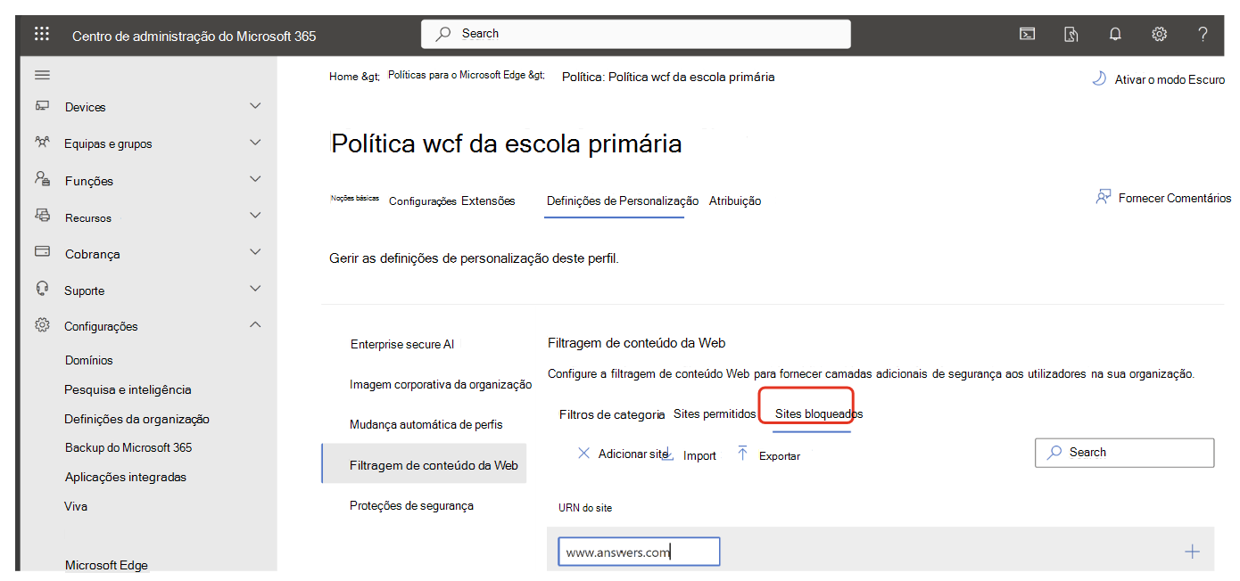Click inside the site URN input field
This screenshot has width=1240, height=581.
click(639, 551)
